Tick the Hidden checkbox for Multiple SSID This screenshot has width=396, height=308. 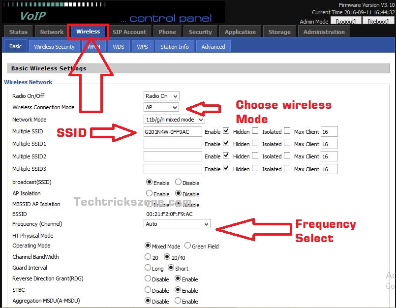tap(255, 131)
